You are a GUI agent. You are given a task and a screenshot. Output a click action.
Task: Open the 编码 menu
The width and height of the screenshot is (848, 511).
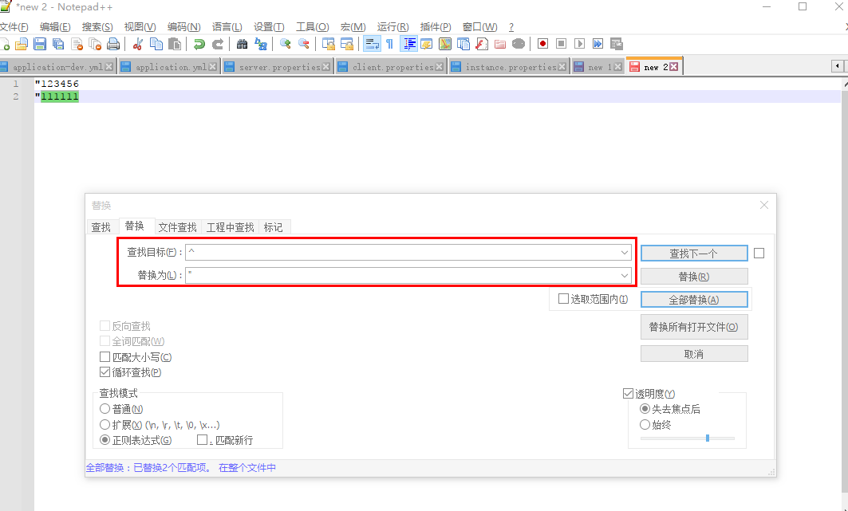183,26
